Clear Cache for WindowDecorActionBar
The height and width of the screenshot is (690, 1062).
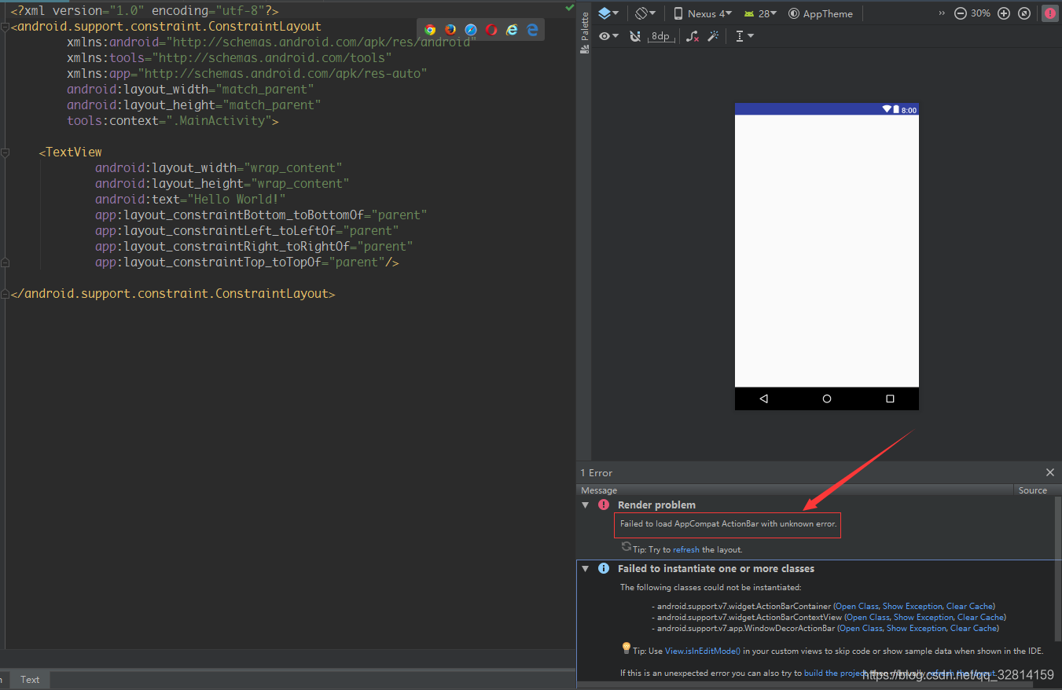[x=973, y=628]
